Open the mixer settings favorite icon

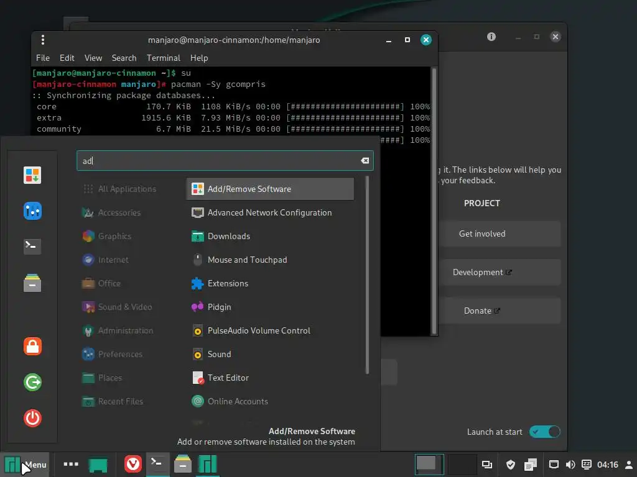32,211
